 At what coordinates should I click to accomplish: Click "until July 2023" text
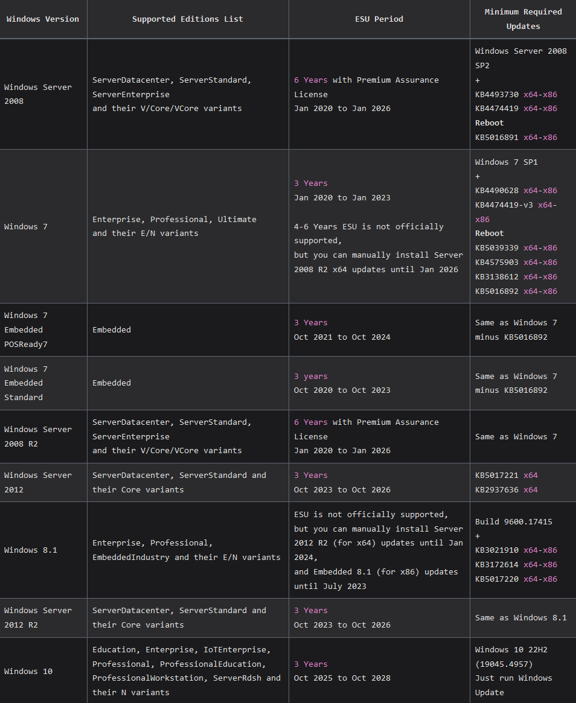[330, 587]
